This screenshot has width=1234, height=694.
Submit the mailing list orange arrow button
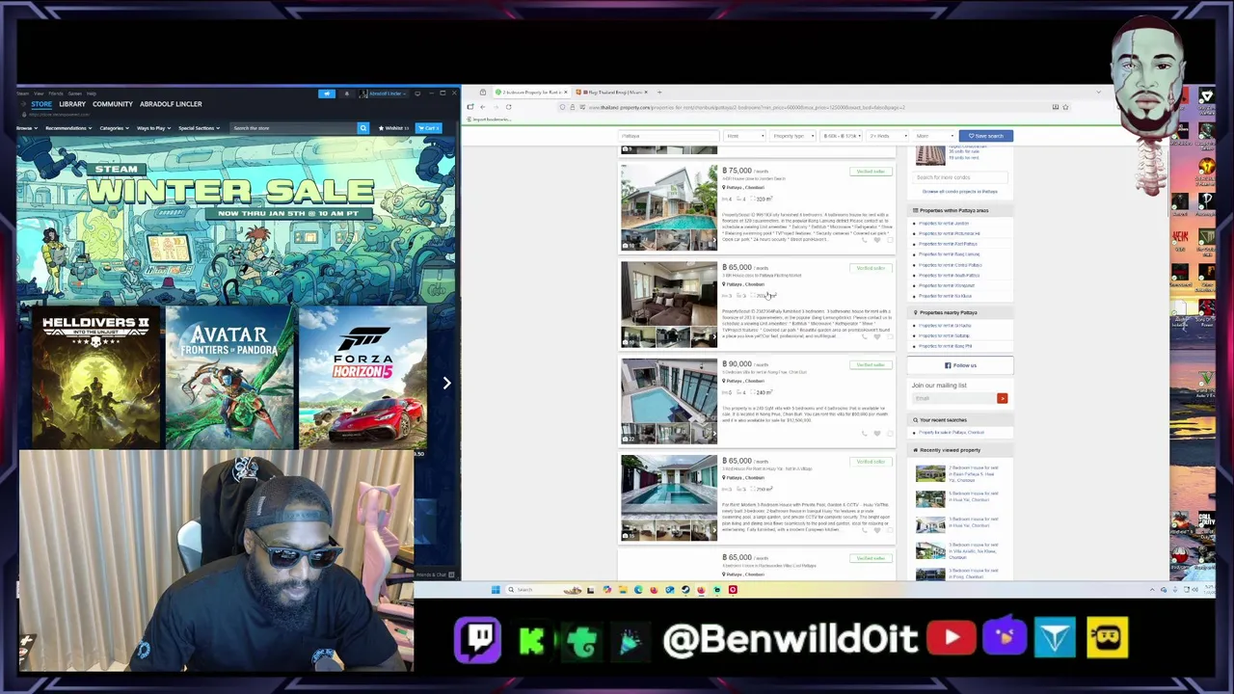click(x=1002, y=398)
